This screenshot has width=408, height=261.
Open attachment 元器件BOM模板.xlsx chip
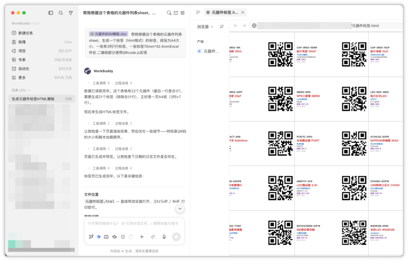[108, 34]
